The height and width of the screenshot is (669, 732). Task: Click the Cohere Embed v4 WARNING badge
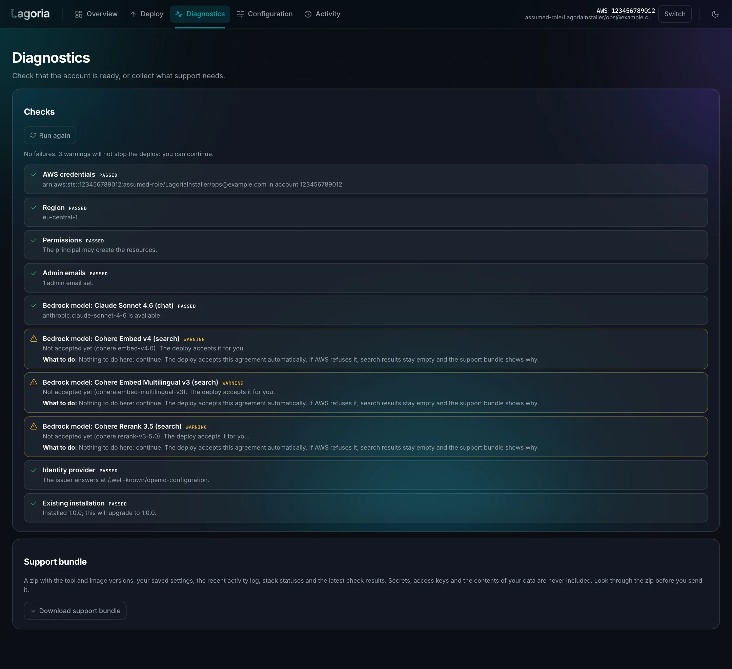click(194, 339)
